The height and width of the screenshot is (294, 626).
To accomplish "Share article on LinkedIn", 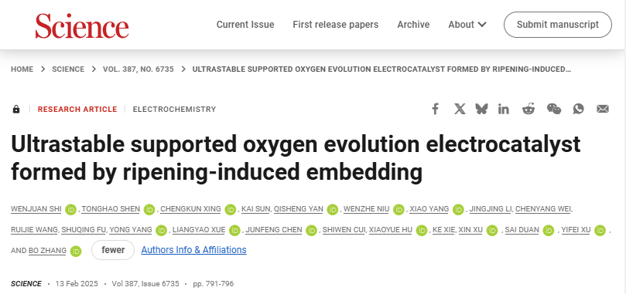I will pyautogui.click(x=504, y=109).
